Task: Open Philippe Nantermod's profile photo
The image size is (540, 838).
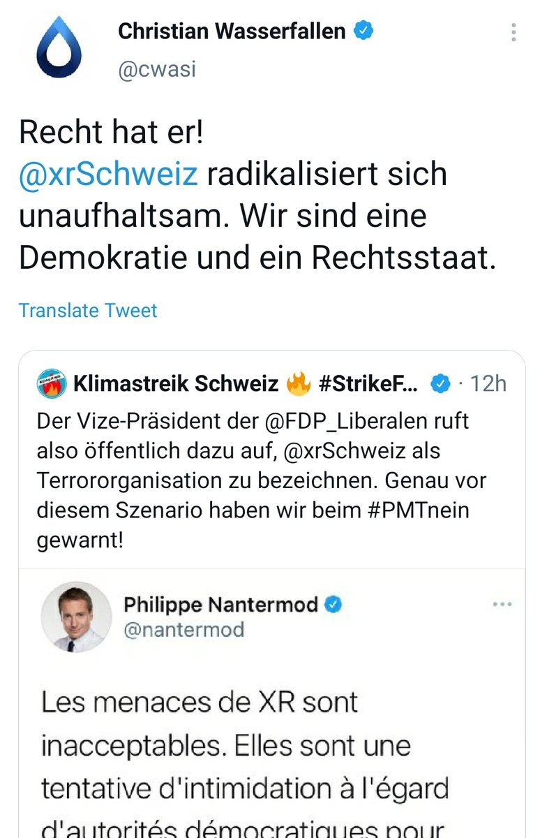Action: click(x=77, y=617)
